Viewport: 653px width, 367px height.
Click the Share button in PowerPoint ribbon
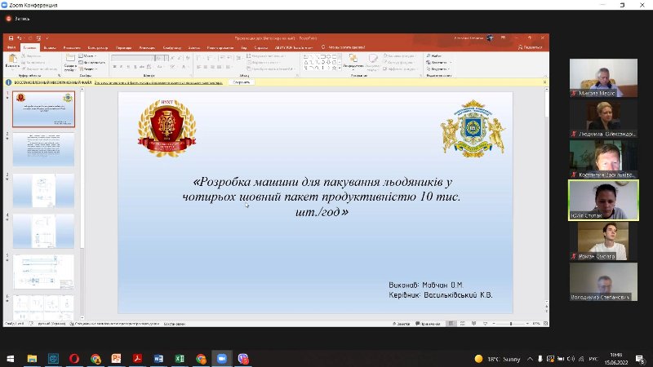(x=530, y=47)
